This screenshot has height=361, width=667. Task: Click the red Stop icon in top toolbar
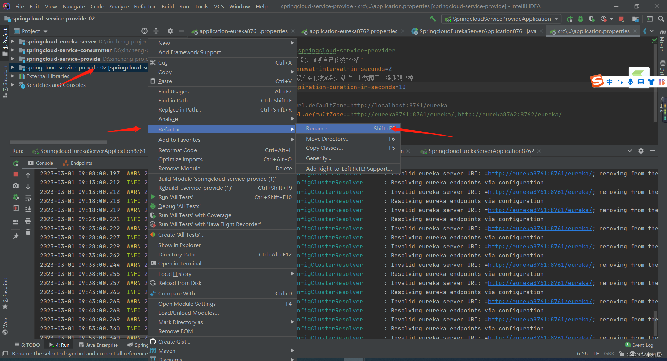click(x=621, y=19)
